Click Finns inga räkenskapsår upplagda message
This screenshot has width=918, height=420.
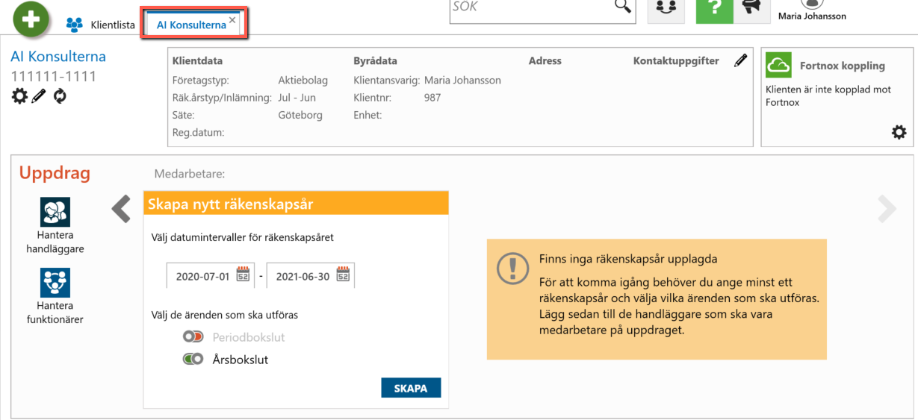coord(628,260)
